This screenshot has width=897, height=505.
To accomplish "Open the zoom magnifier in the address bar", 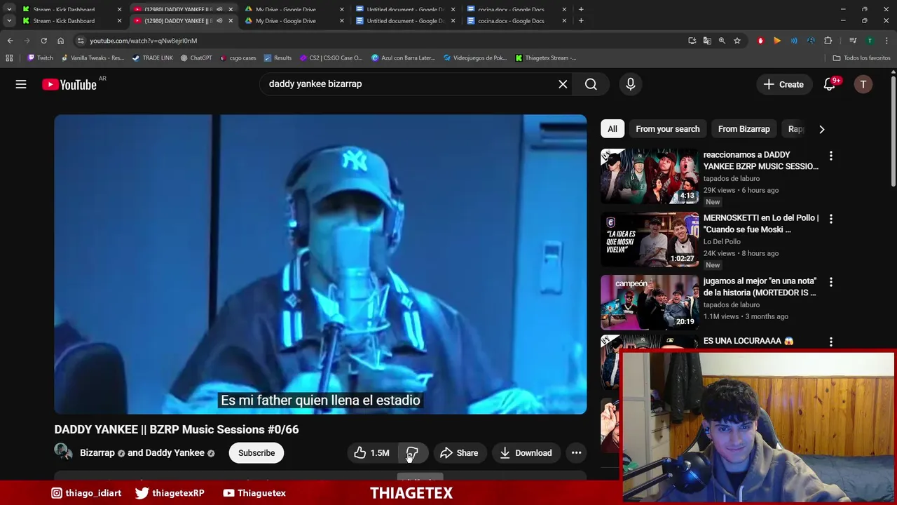I will coord(722,41).
